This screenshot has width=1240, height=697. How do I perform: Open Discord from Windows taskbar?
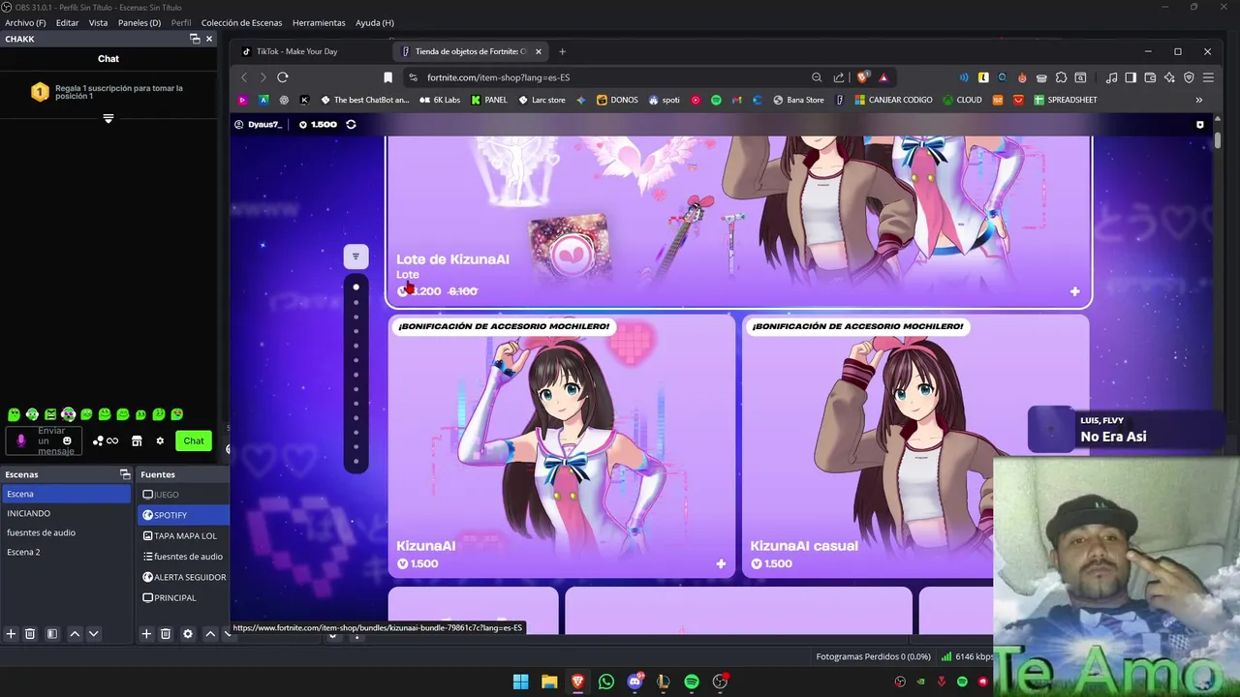coord(635,682)
